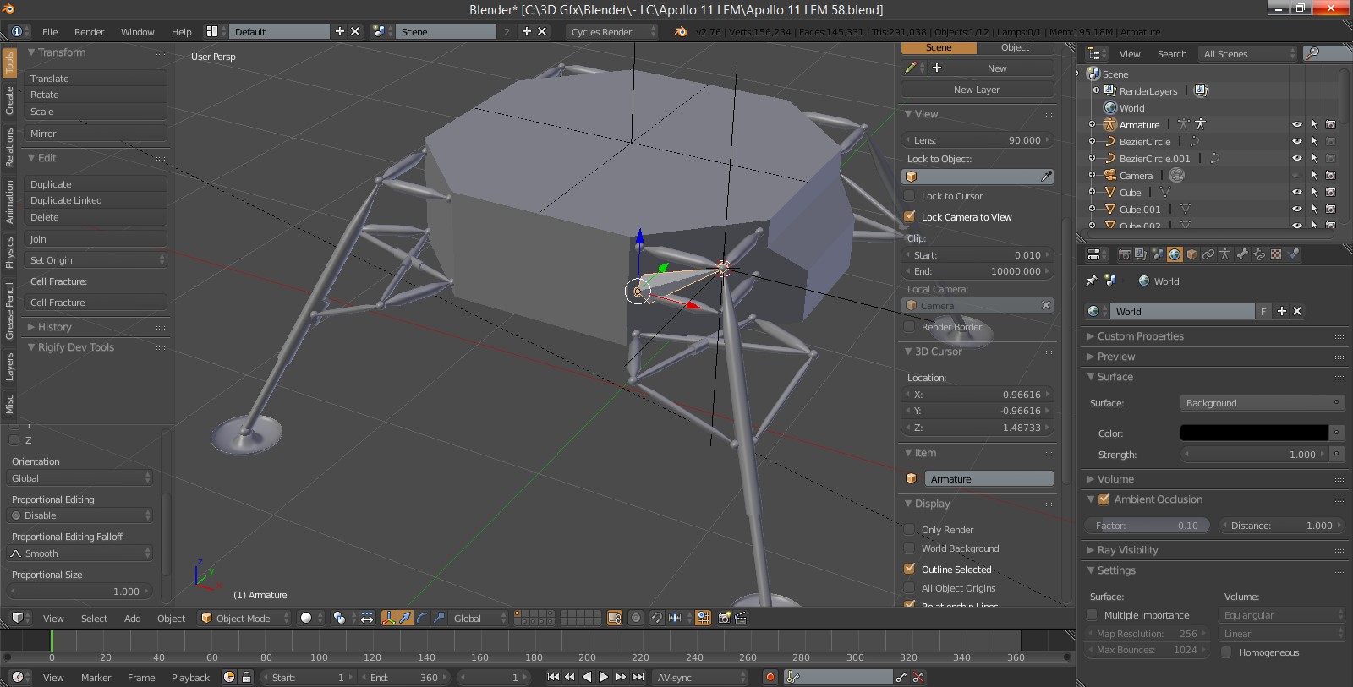Enable Multiple Importance checkbox
Screen dimensions: 1353x687
[x=1092, y=615]
